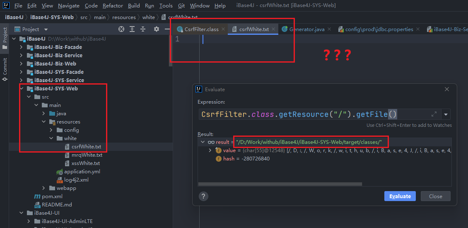Expand the value field in the result

tap(210, 150)
